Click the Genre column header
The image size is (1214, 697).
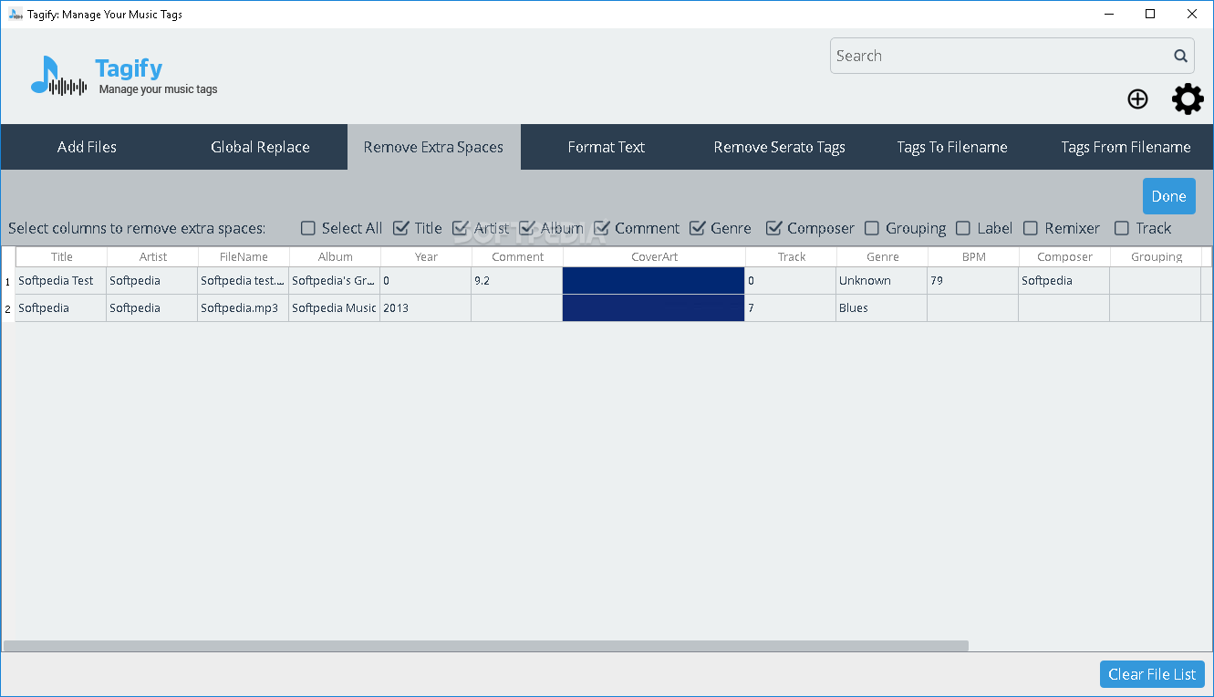click(882, 256)
